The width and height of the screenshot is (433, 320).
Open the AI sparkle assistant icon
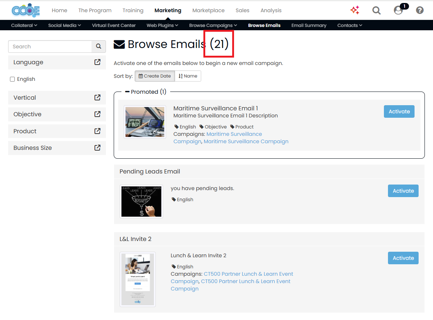pos(355,10)
